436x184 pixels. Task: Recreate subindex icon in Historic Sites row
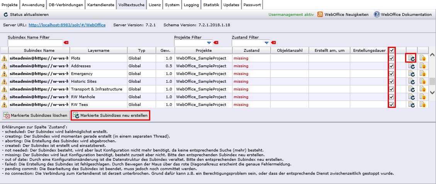coord(412,82)
